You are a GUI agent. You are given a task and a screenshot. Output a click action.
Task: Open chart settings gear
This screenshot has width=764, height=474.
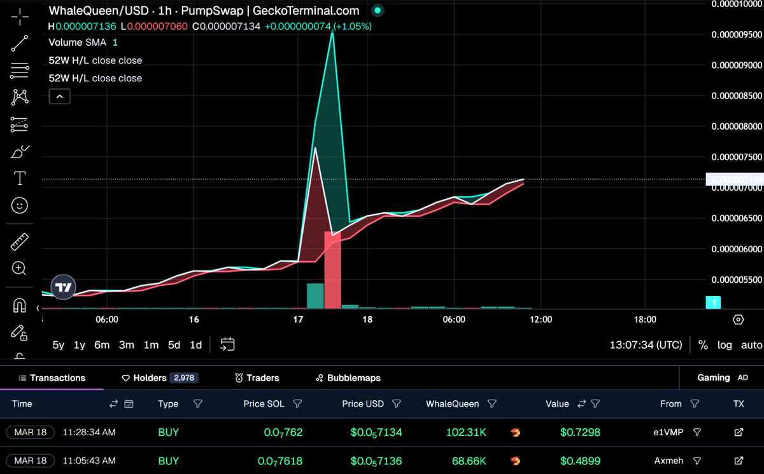pyautogui.click(x=739, y=320)
